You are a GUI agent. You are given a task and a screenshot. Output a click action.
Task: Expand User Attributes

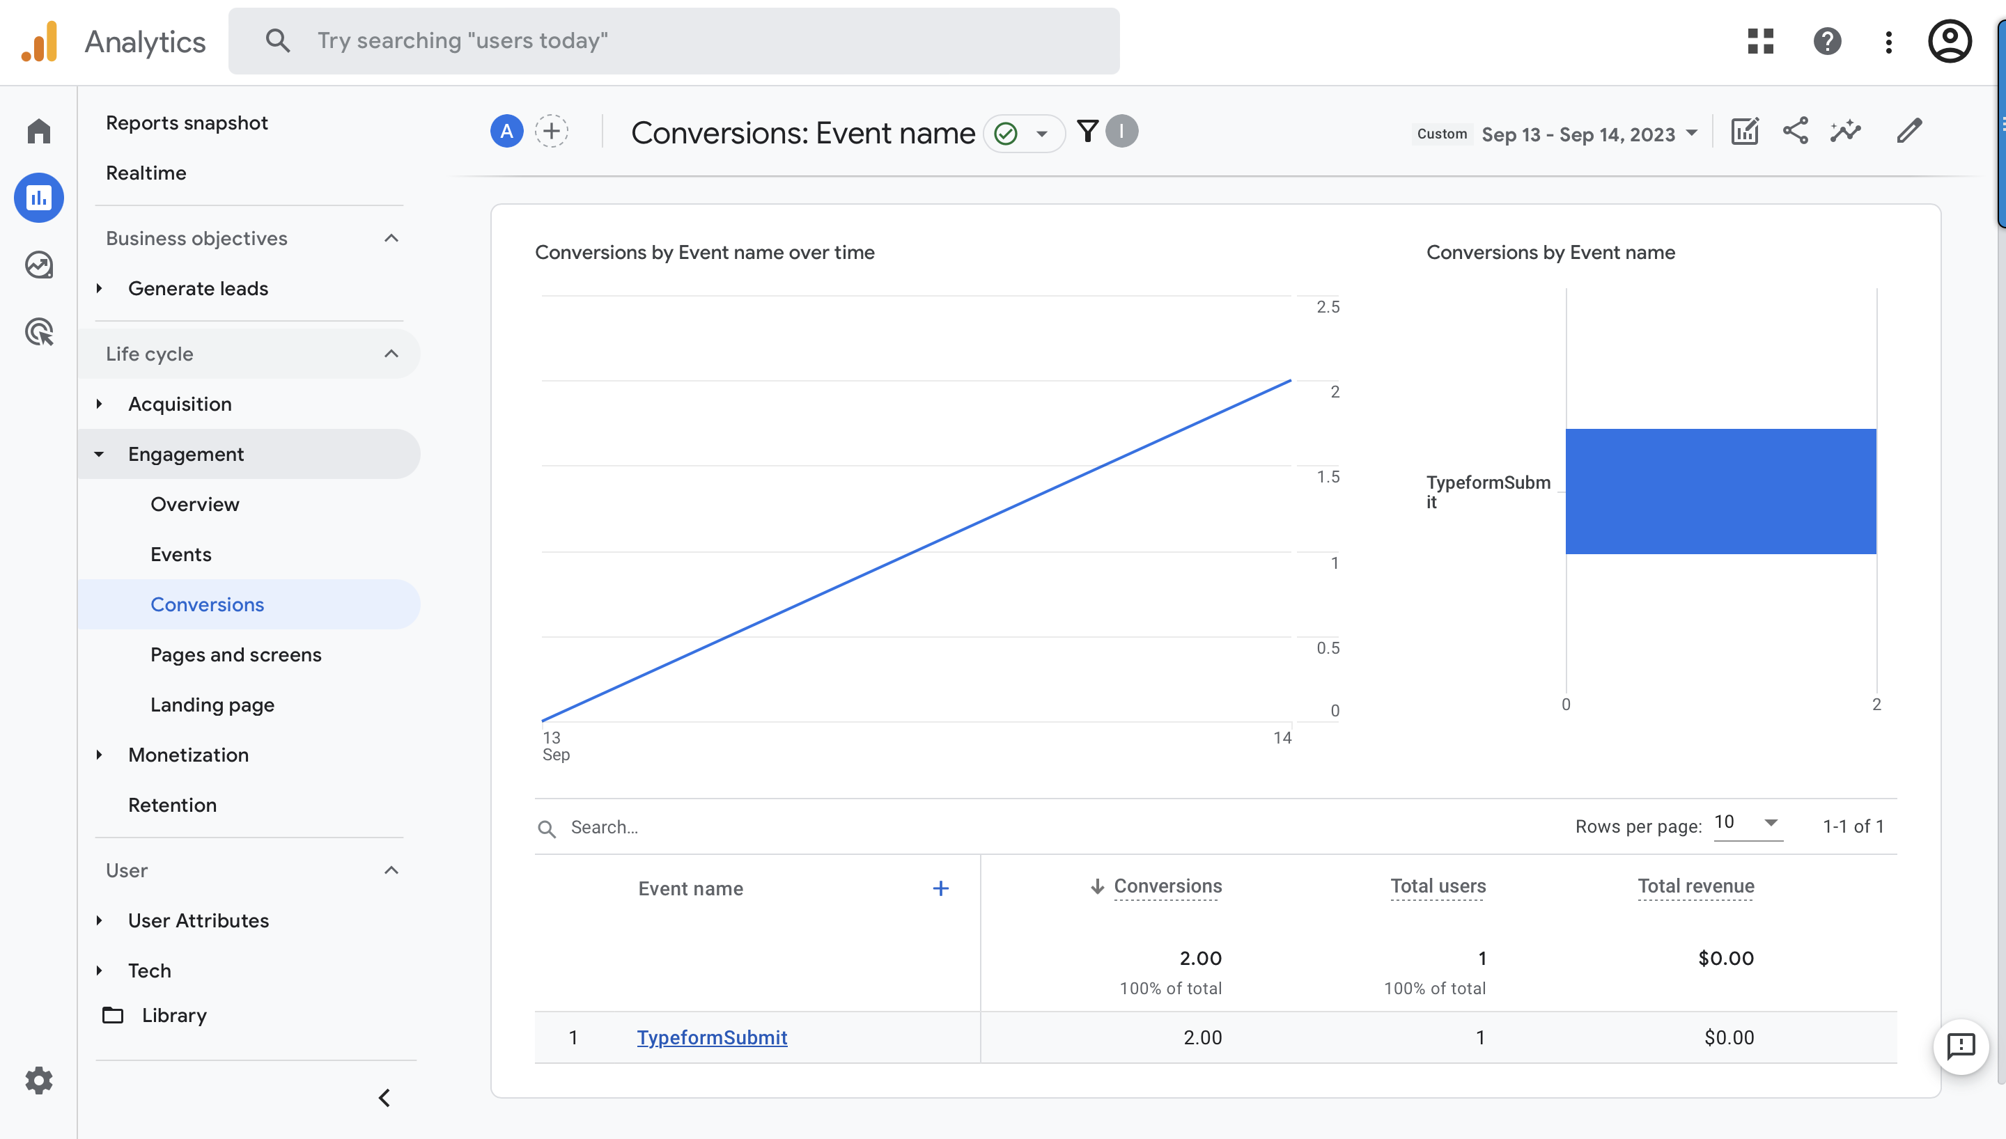(100, 921)
